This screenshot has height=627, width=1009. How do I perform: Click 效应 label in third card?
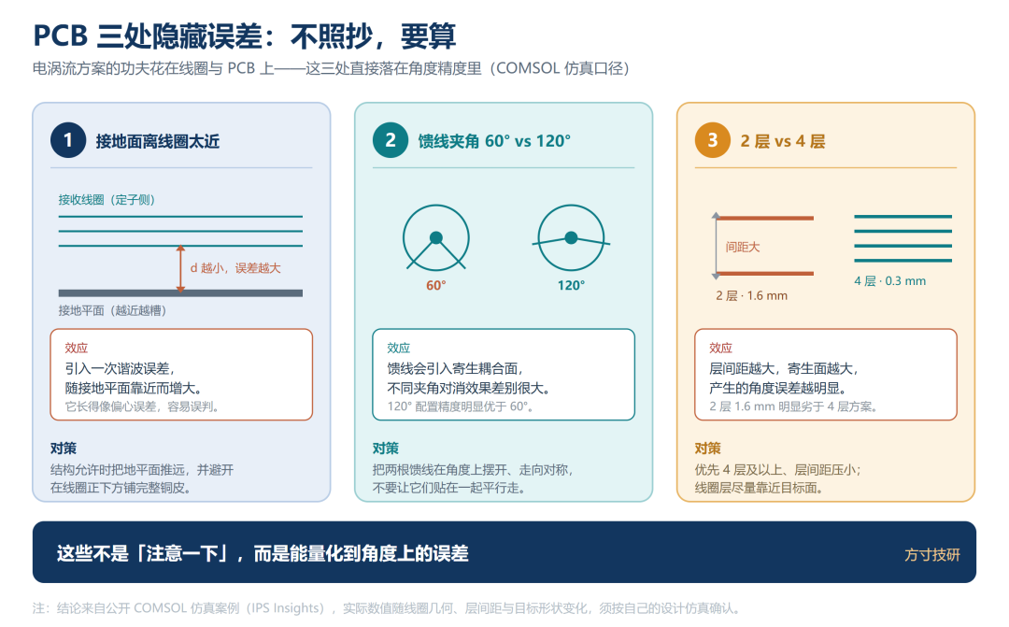pyautogui.click(x=720, y=348)
